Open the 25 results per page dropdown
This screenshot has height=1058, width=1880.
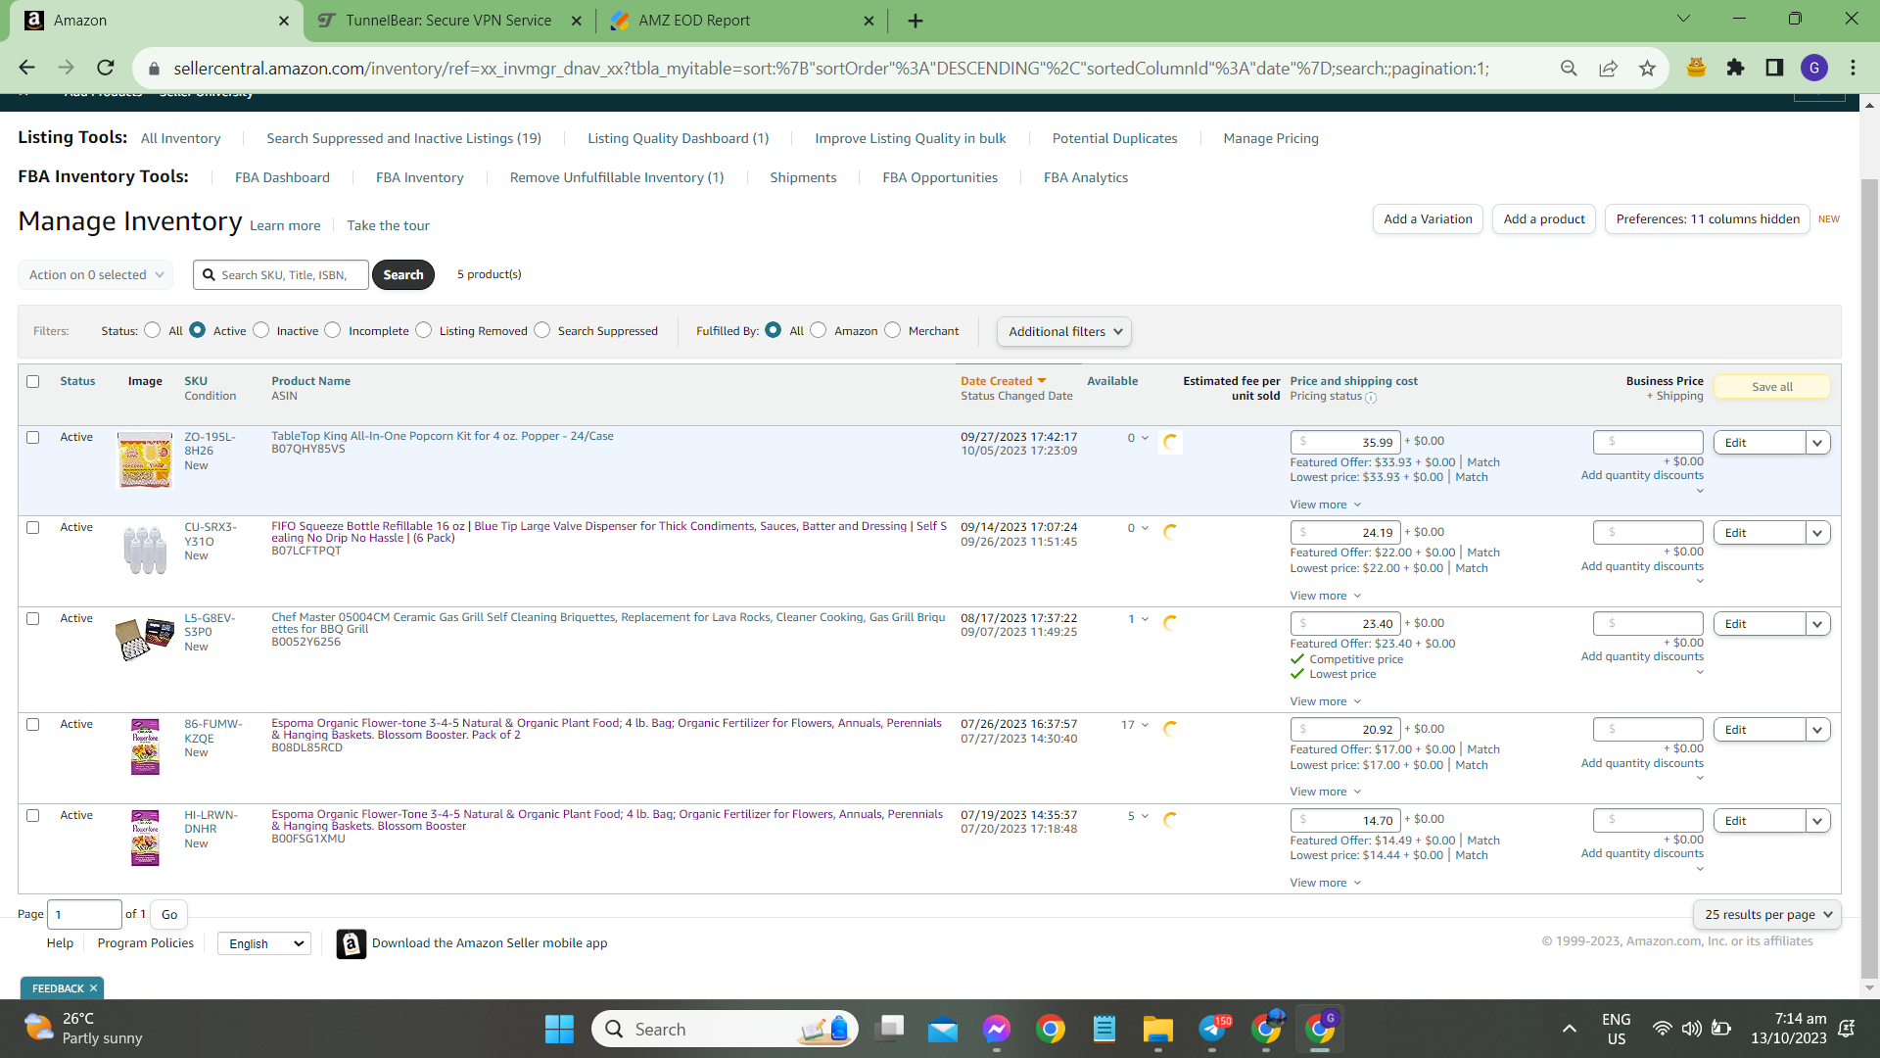[1767, 914]
